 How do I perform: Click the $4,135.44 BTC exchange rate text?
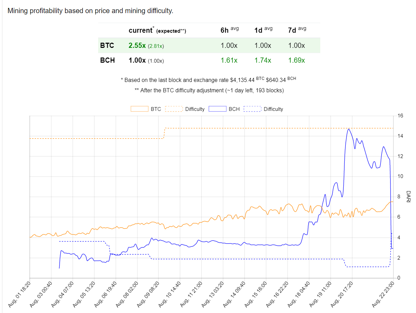pyautogui.click(x=242, y=80)
